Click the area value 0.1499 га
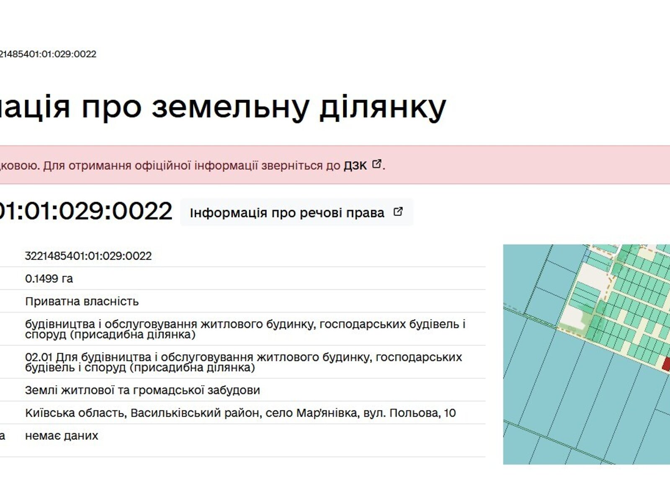The image size is (670, 502). click(x=49, y=279)
